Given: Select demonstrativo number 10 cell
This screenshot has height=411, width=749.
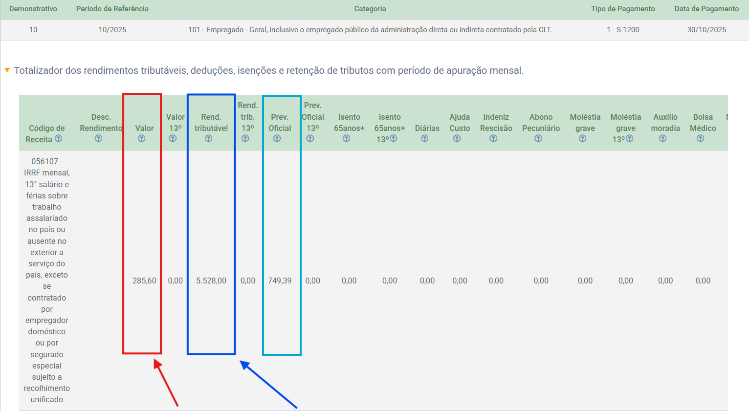Looking at the screenshot, I should [x=33, y=30].
